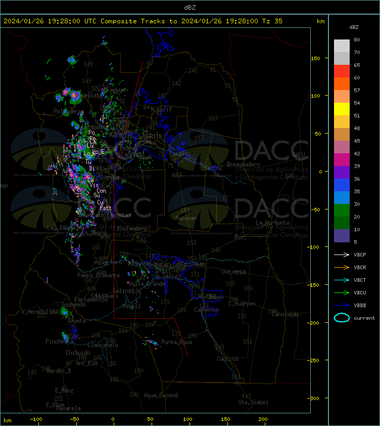Image resolution: width=380 pixels, height=426 pixels.
Task: Click the Agua_Toro map label
Action: 108,263
